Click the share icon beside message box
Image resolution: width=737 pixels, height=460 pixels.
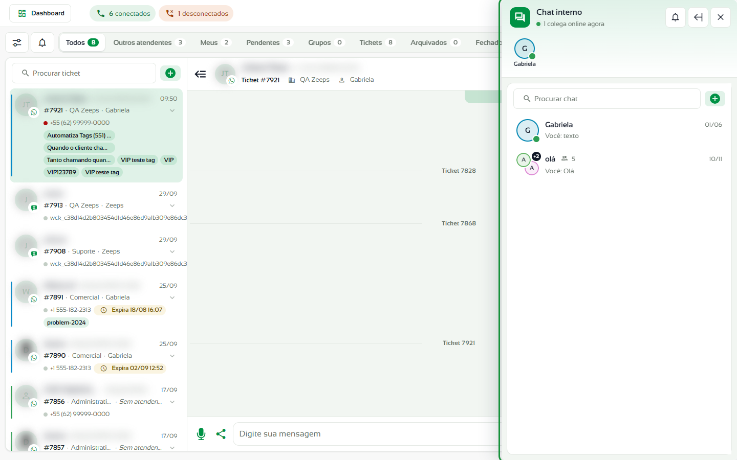click(x=221, y=434)
